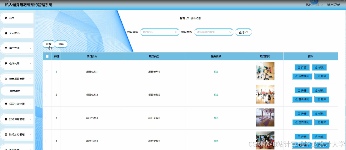Click the 首页 breadcrumb link

pyautogui.click(x=182, y=18)
